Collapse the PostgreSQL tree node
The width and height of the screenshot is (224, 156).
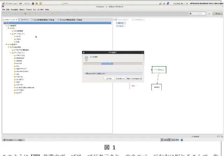pos(8,47)
